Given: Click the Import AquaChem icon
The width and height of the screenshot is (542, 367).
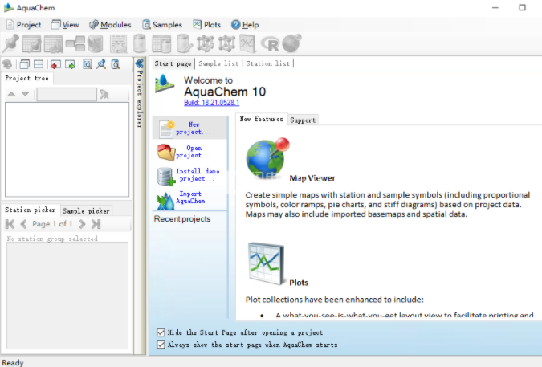Looking at the screenshot, I should click(166, 199).
